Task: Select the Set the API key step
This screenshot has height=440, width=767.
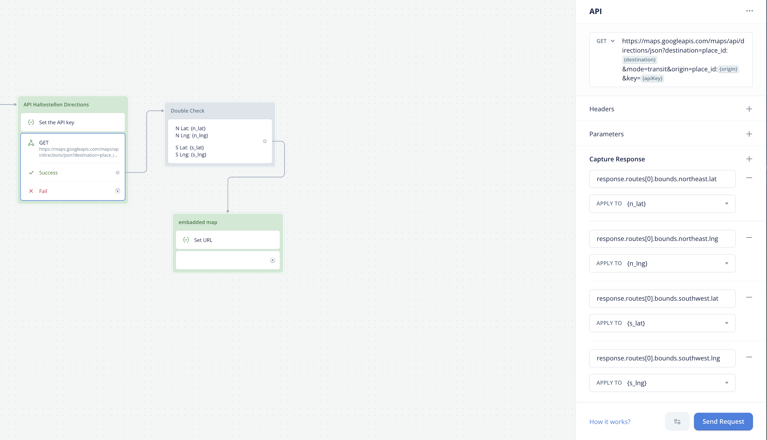Action: [72, 122]
